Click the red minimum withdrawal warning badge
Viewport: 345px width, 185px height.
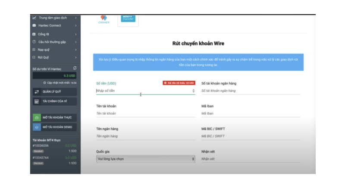[179, 83]
